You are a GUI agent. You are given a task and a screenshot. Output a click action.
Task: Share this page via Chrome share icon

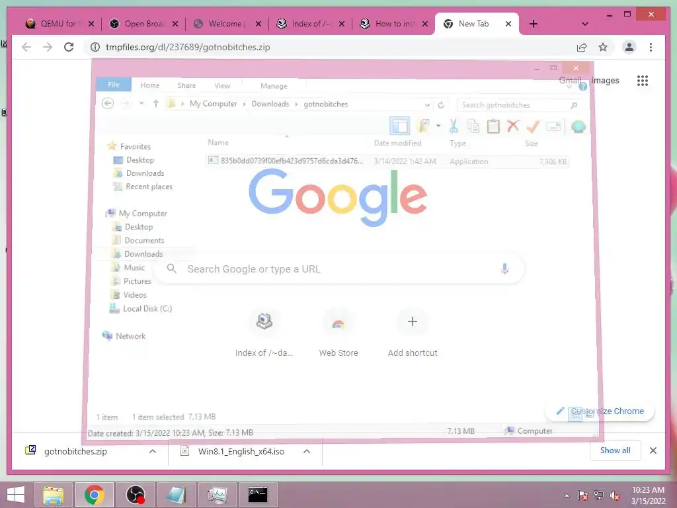582,47
